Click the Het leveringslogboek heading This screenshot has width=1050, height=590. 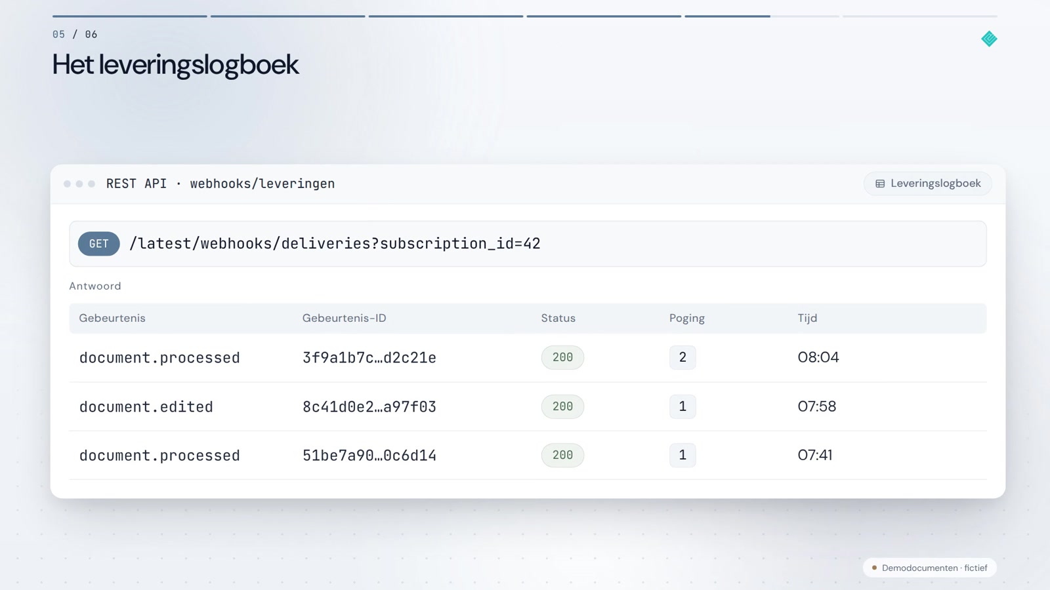(175, 65)
